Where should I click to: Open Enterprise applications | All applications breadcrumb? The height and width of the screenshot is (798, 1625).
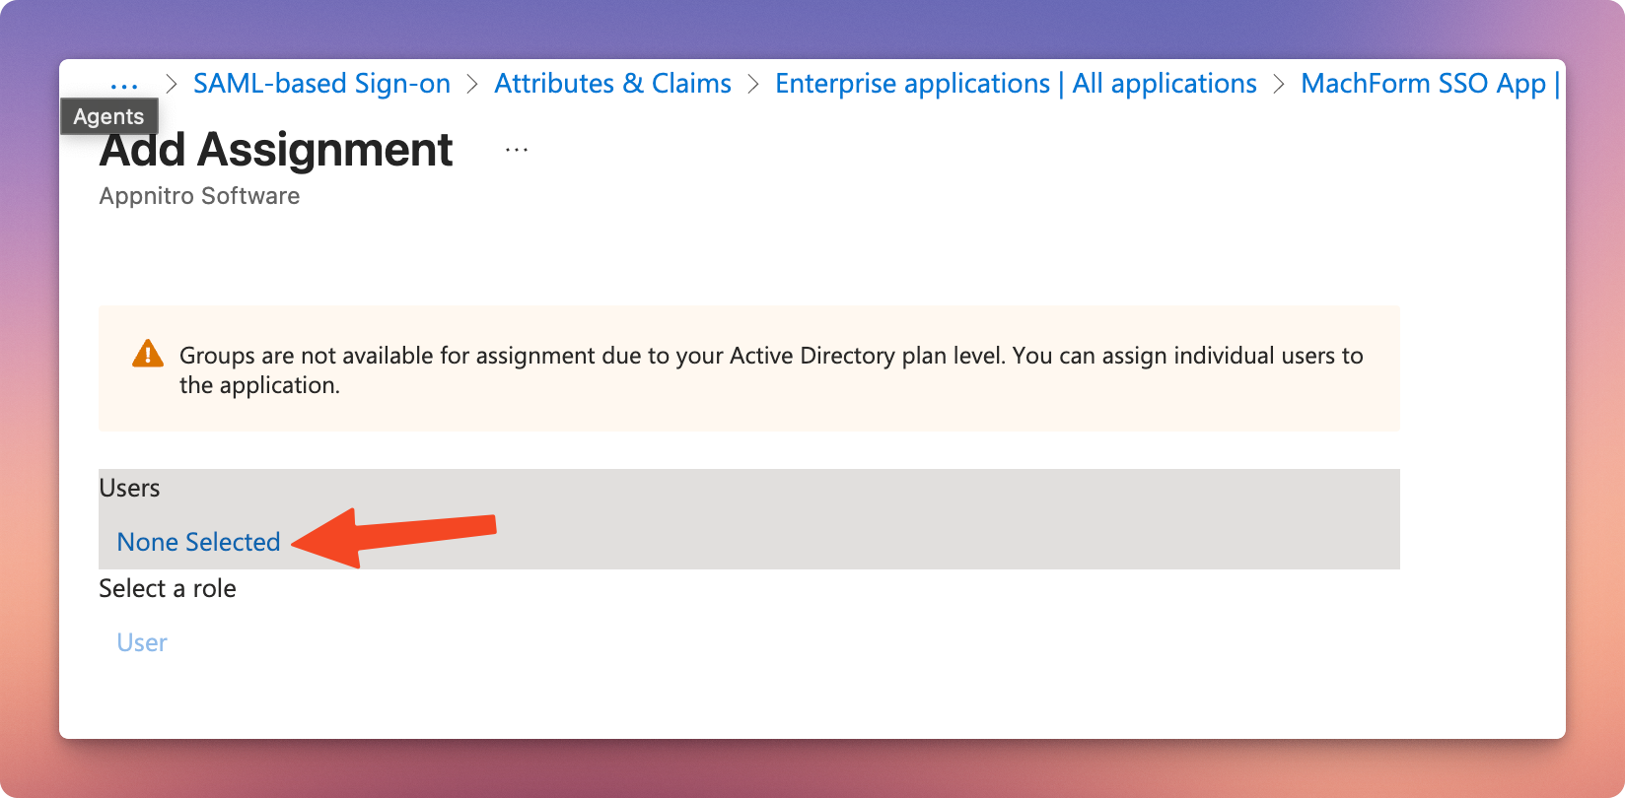click(x=1016, y=84)
